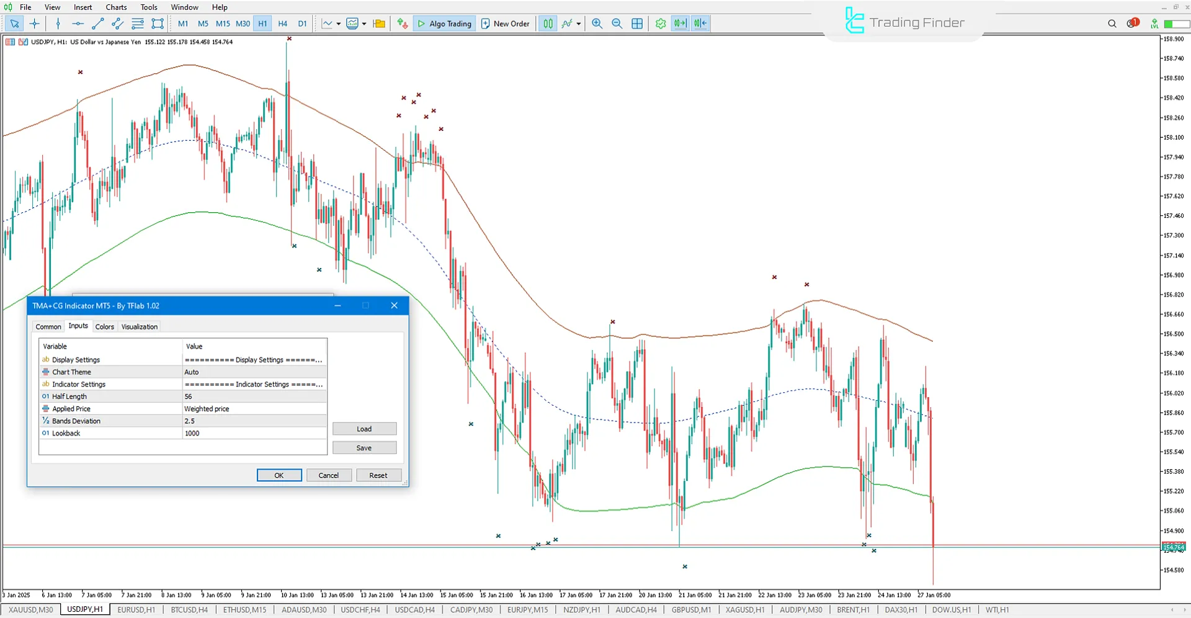
Task: Select the EURUSD,H1 chart tab
Action: pyautogui.click(x=136, y=609)
